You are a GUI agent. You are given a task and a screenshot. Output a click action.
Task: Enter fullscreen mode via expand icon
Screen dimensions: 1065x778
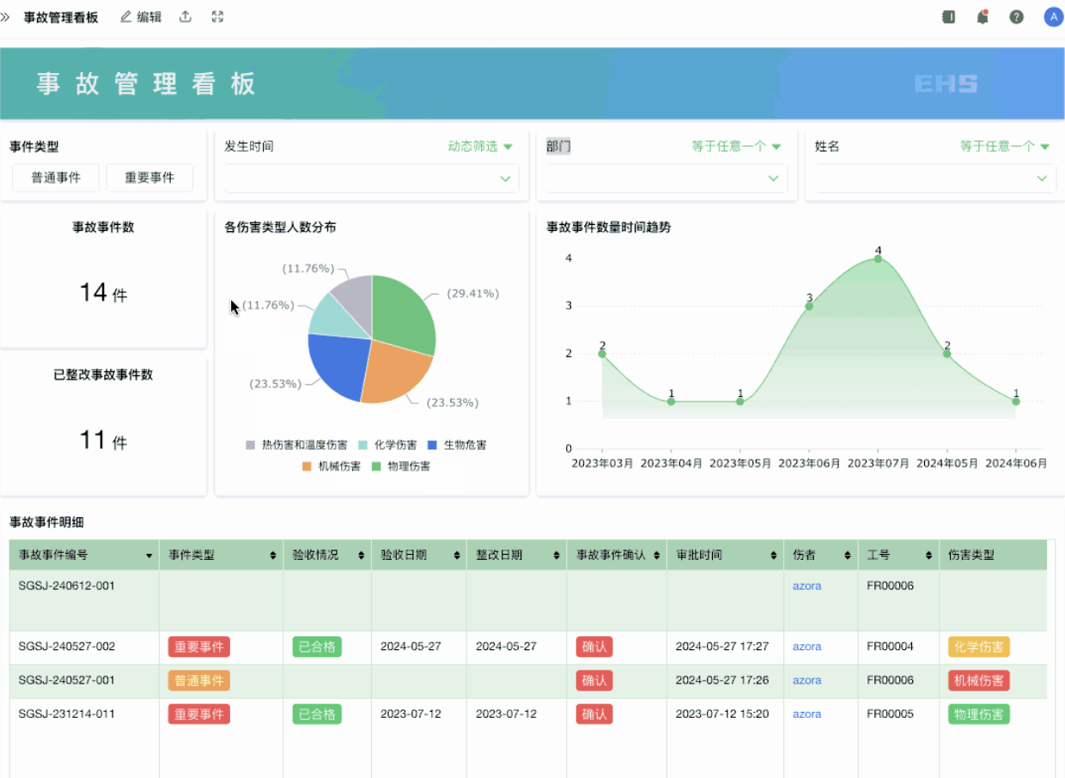click(x=217, y=17)
